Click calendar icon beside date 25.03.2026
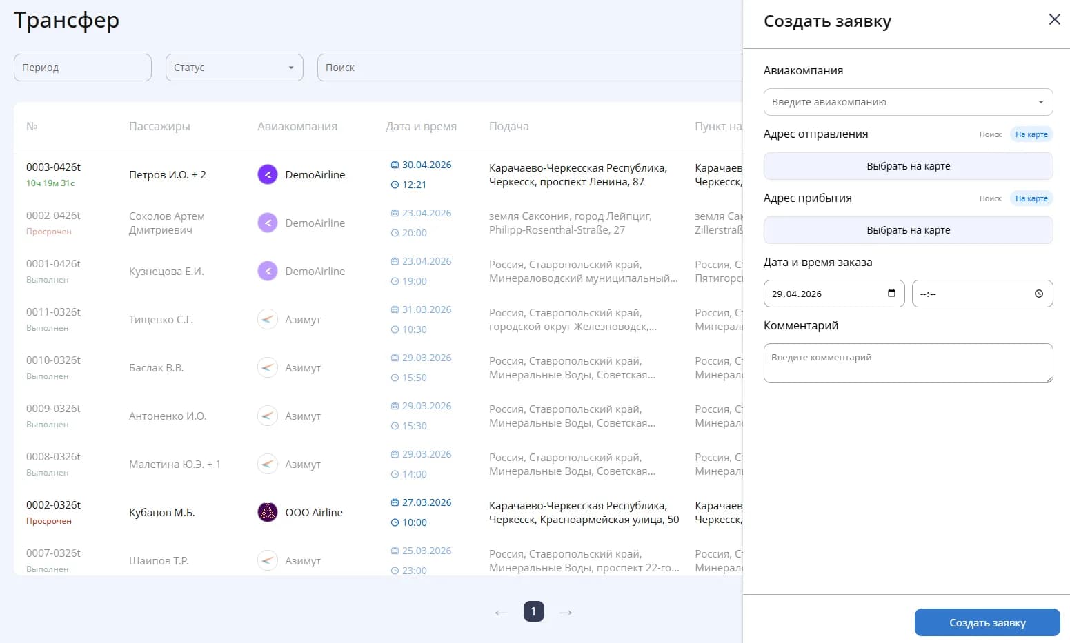1070x643 pixels. point(395,551)
